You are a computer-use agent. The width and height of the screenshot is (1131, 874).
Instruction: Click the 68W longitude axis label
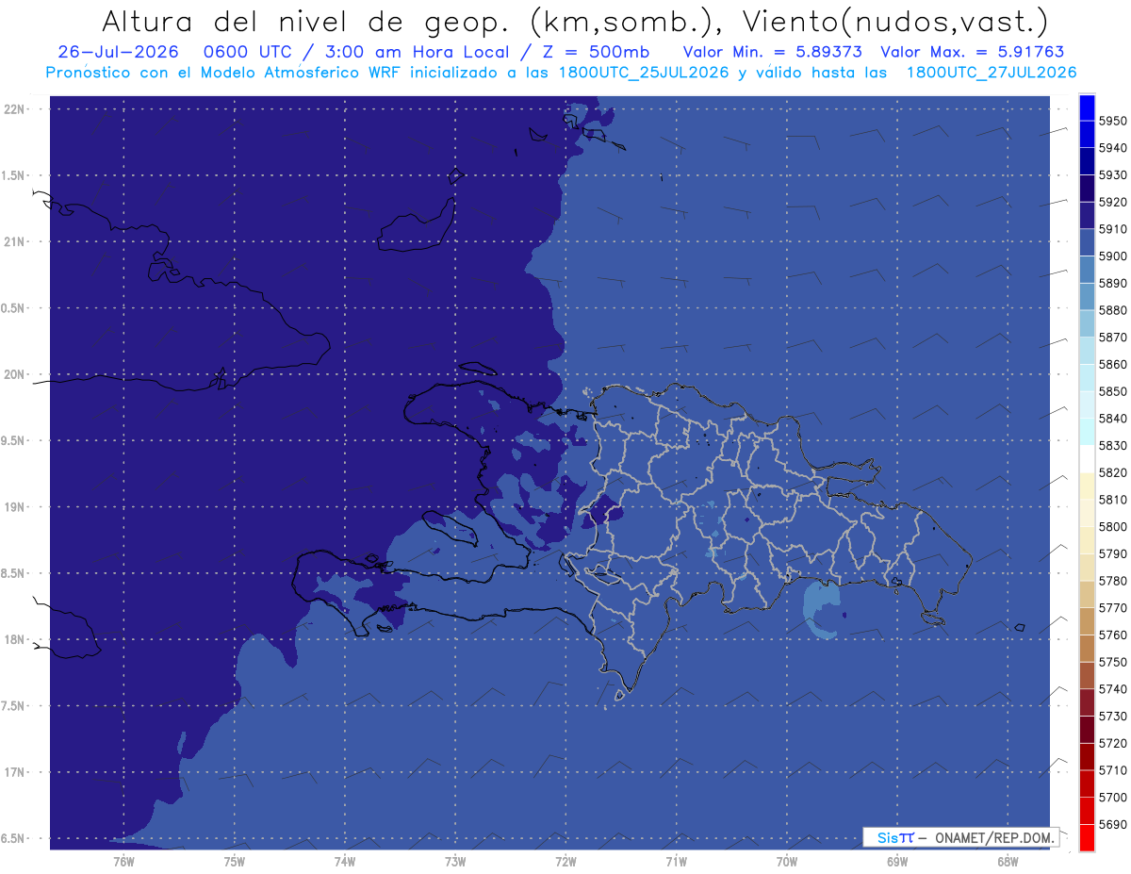[x=1007, y=861]
